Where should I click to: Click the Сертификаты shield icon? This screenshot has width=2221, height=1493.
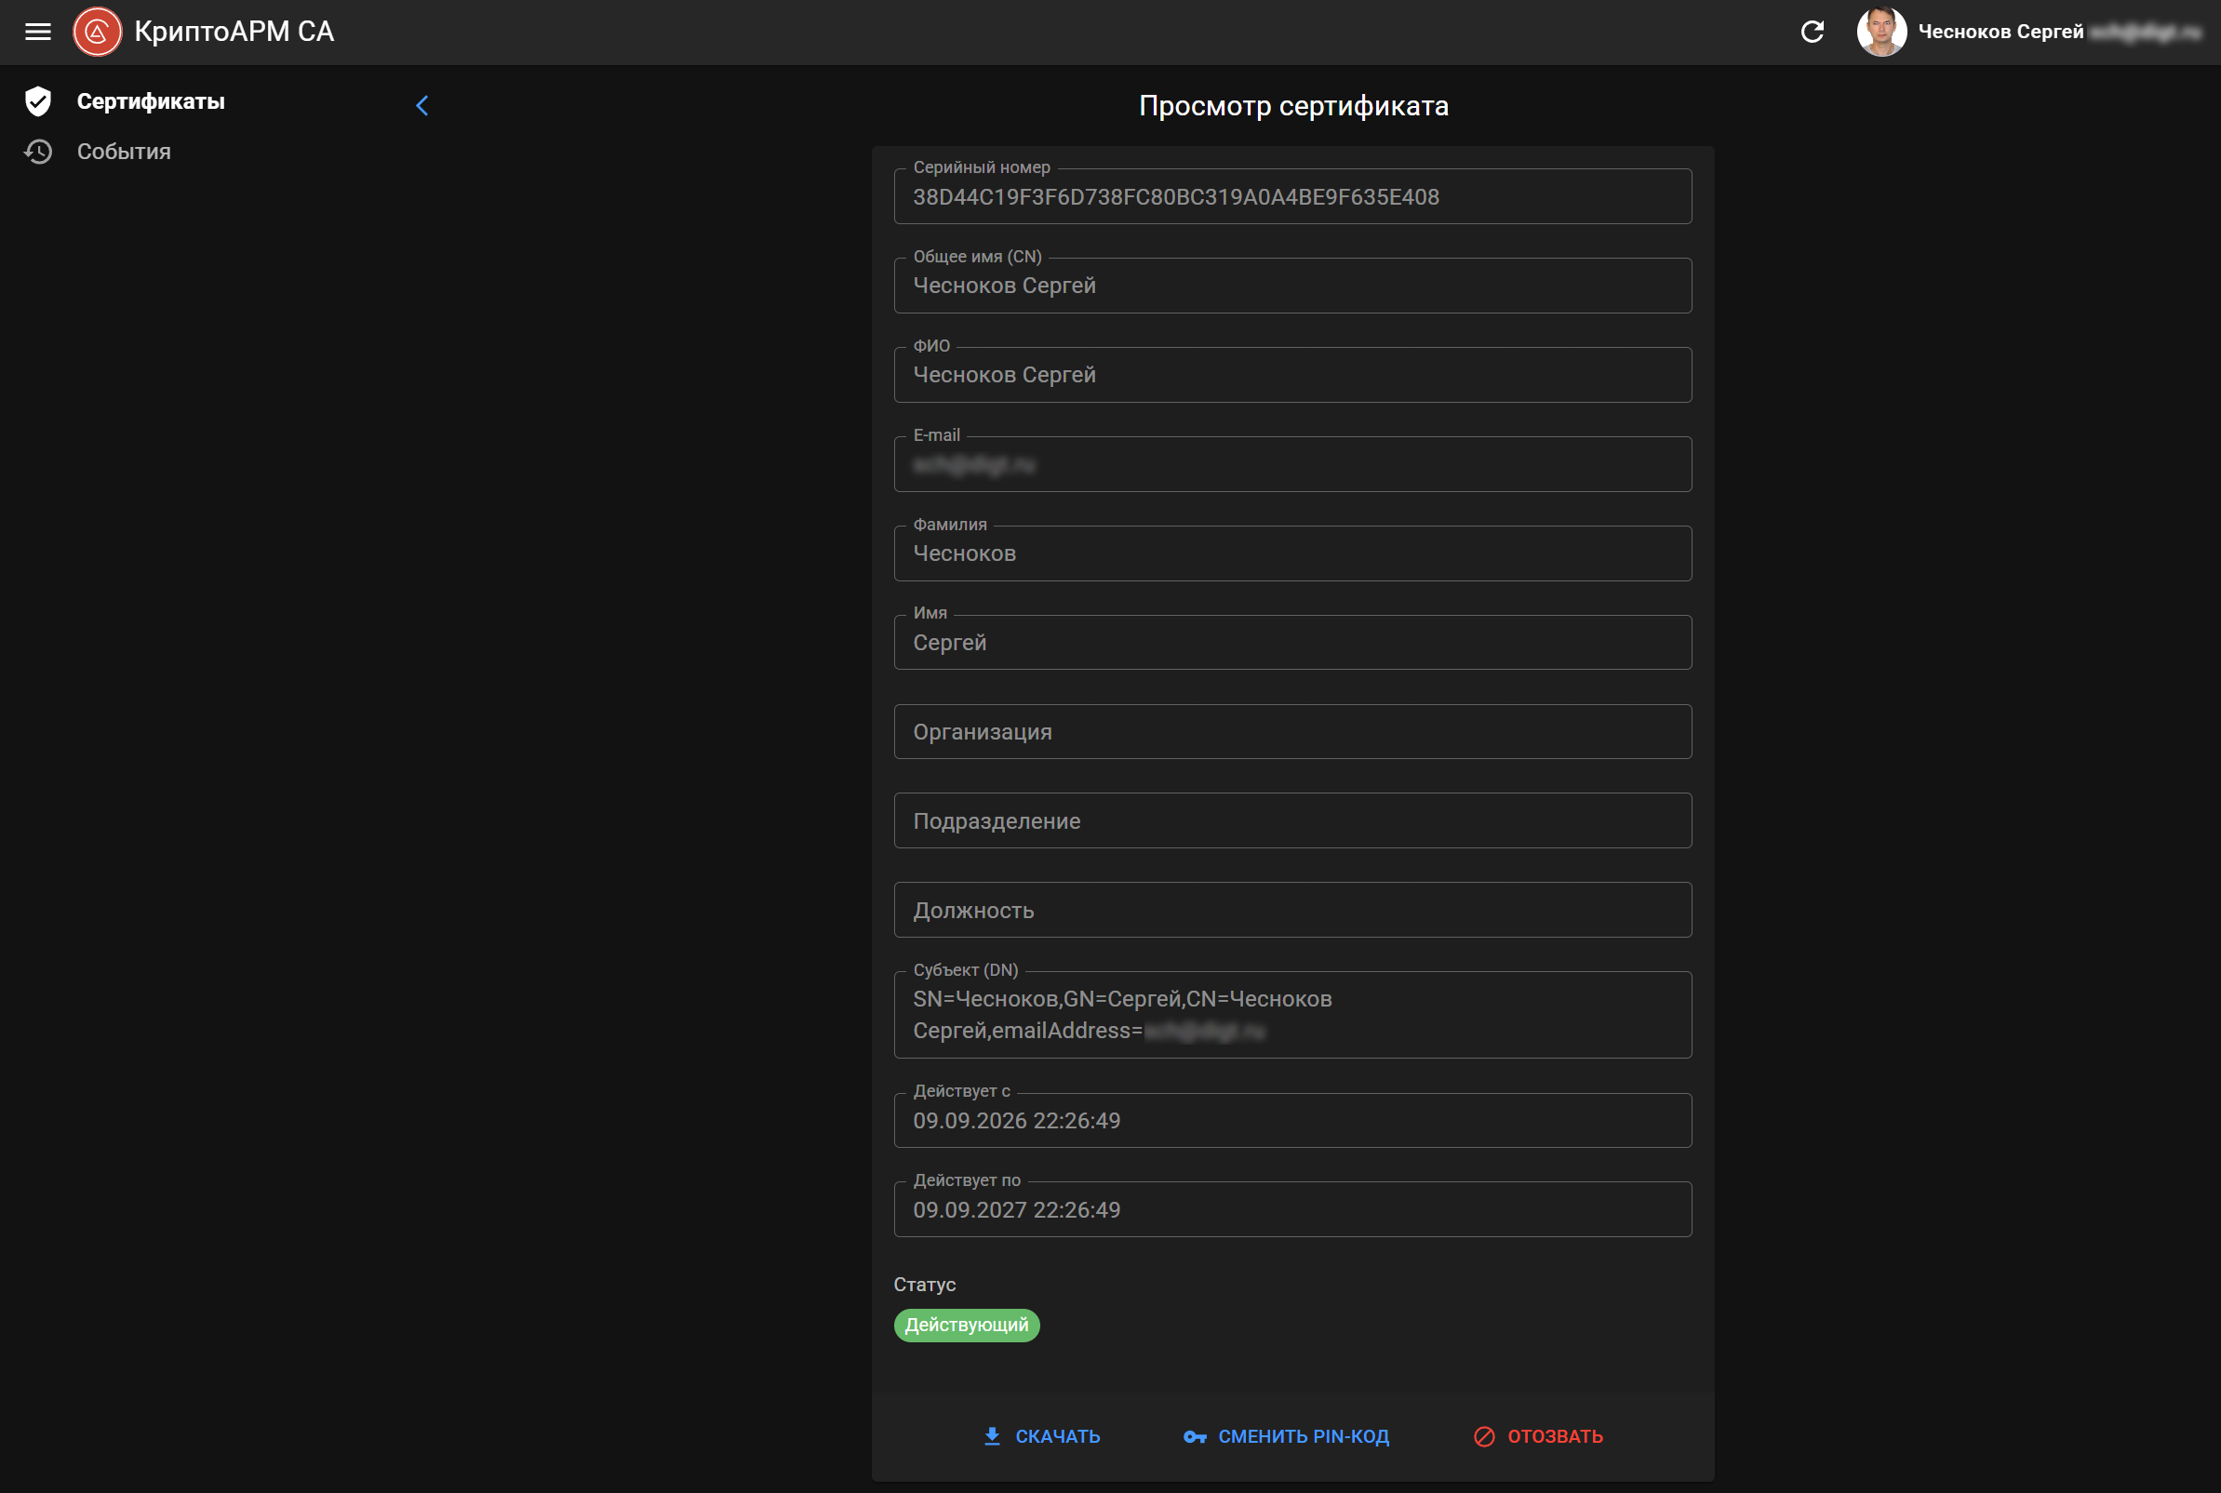(38, 101)
